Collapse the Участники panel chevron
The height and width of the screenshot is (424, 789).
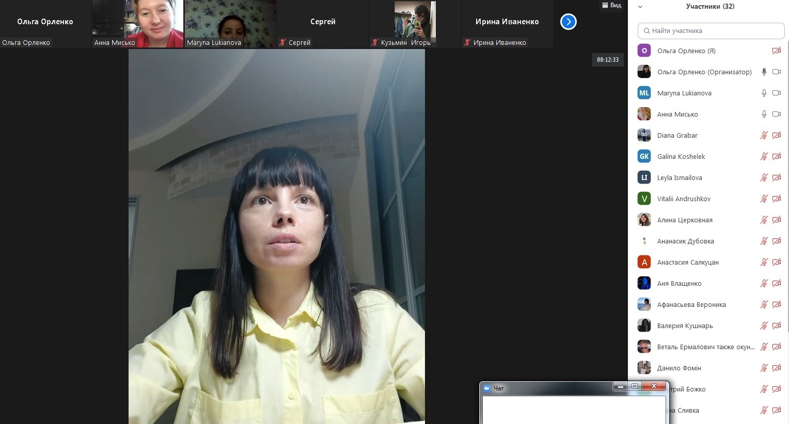click(640, 7)
